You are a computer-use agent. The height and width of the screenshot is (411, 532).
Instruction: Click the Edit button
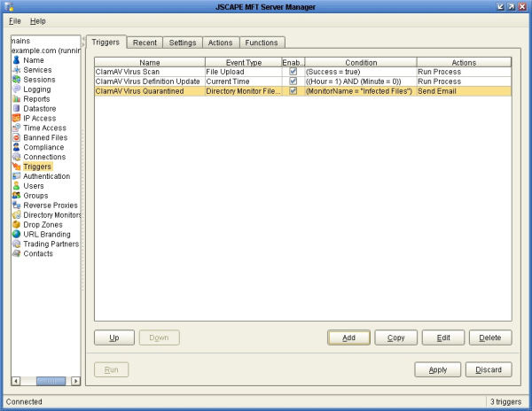click(443, 337)
